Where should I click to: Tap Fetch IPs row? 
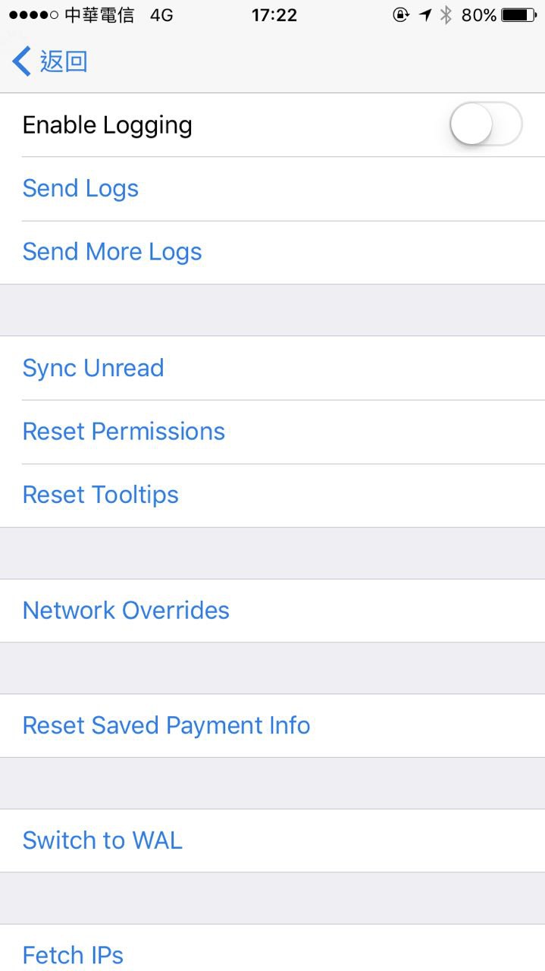click(x=73, y=954)
